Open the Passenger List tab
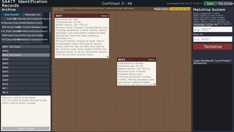This screenshot has height=132, width=234. [x=32, y=14]
